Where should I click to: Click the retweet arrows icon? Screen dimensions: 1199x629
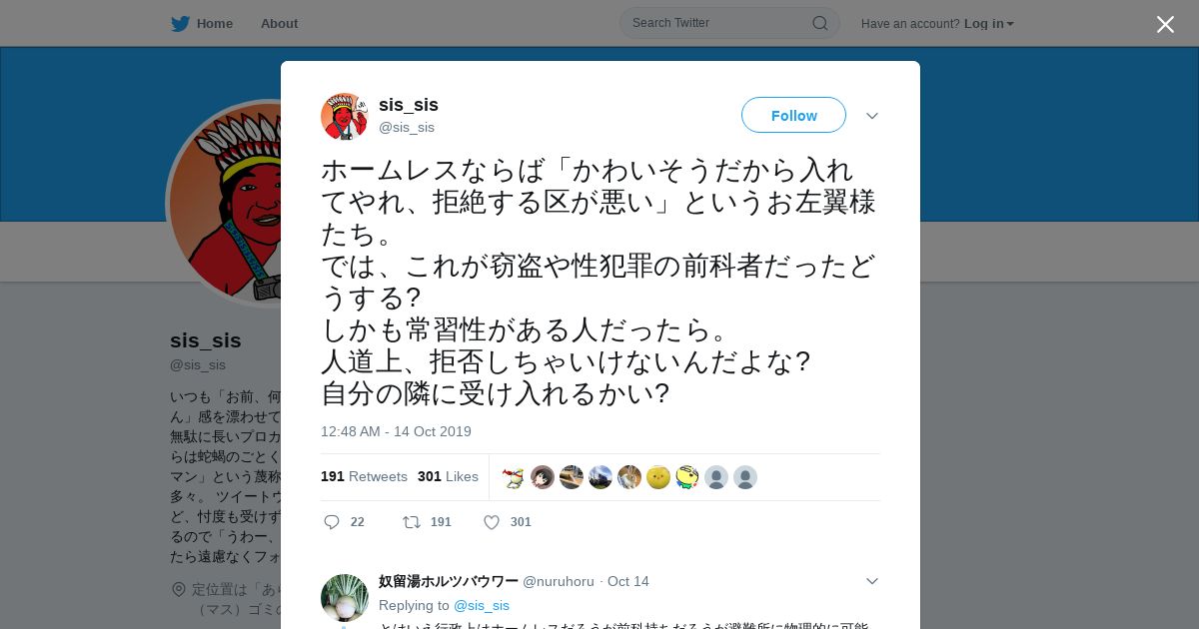(x=411, y=522)
